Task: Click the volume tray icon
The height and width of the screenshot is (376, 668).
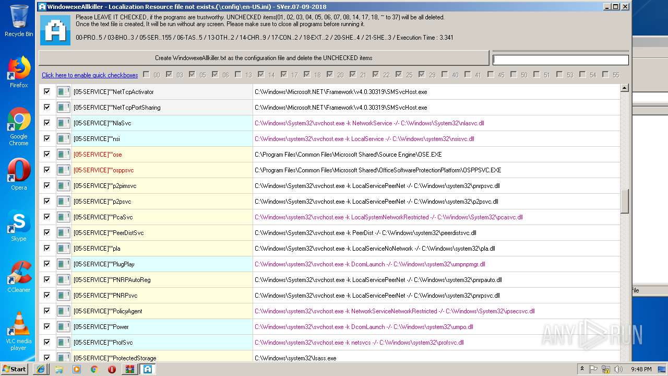Action: coord(617,369)
